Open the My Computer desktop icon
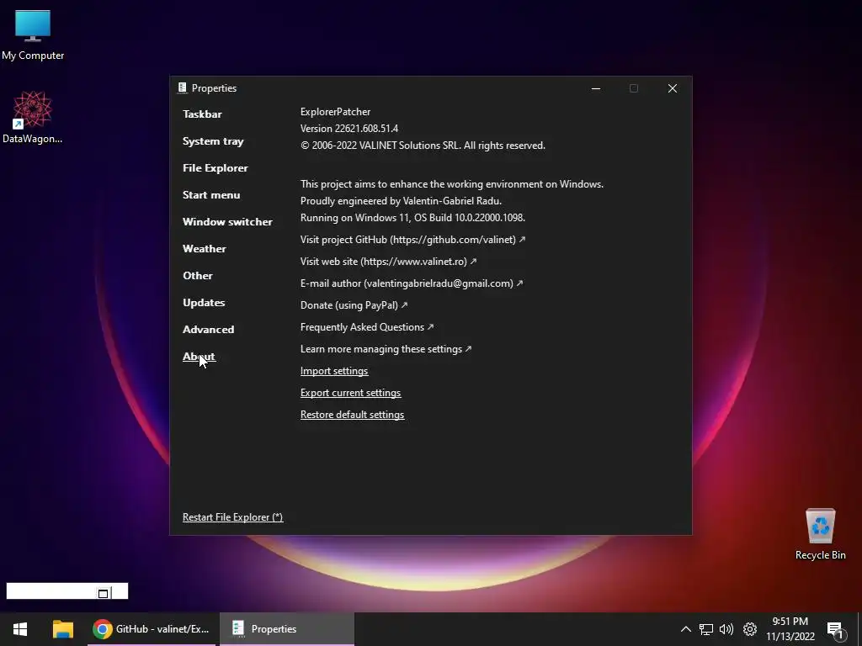Image resolution: width=862 pixels, height=646 pixels. coord(33,35)
